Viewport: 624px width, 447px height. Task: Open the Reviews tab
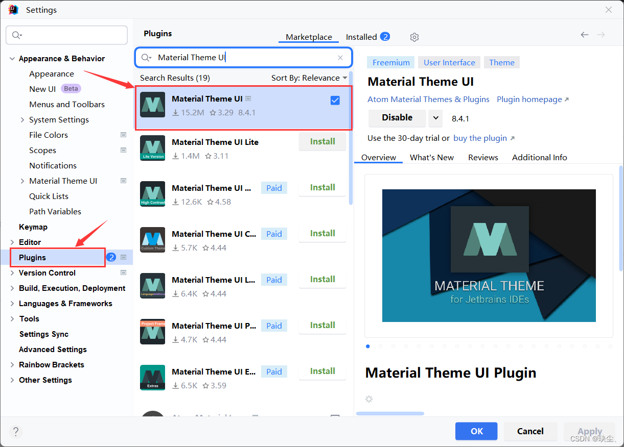(483, 157)
